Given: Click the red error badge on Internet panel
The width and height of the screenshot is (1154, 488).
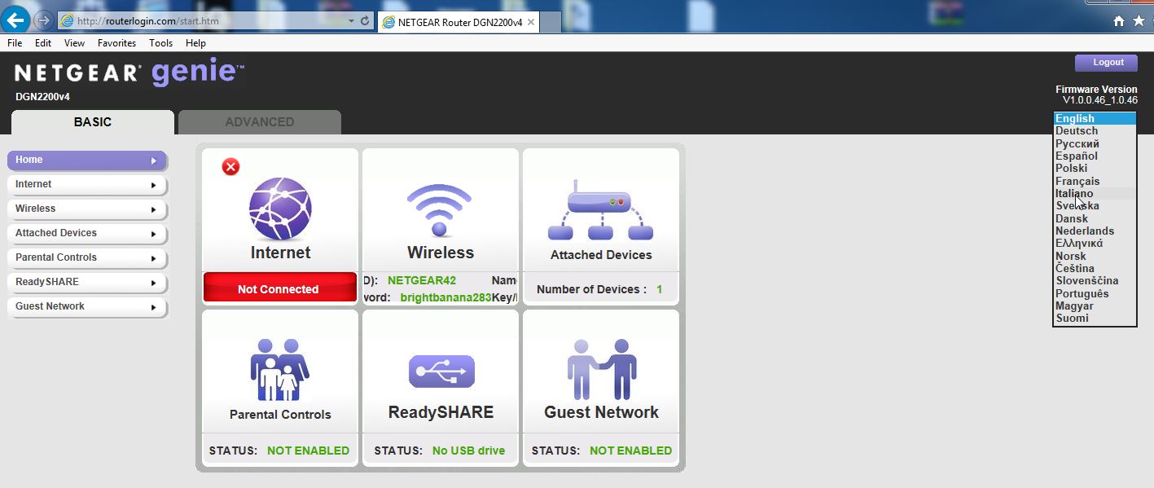Looking at the screenshot, I should [x=229, y=166].
